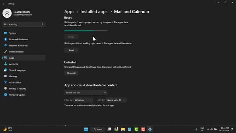Viewport: 236px width, 133px height.
Task: Open the Filter by All drives dropdown
Action: click(x=83, y=100)
